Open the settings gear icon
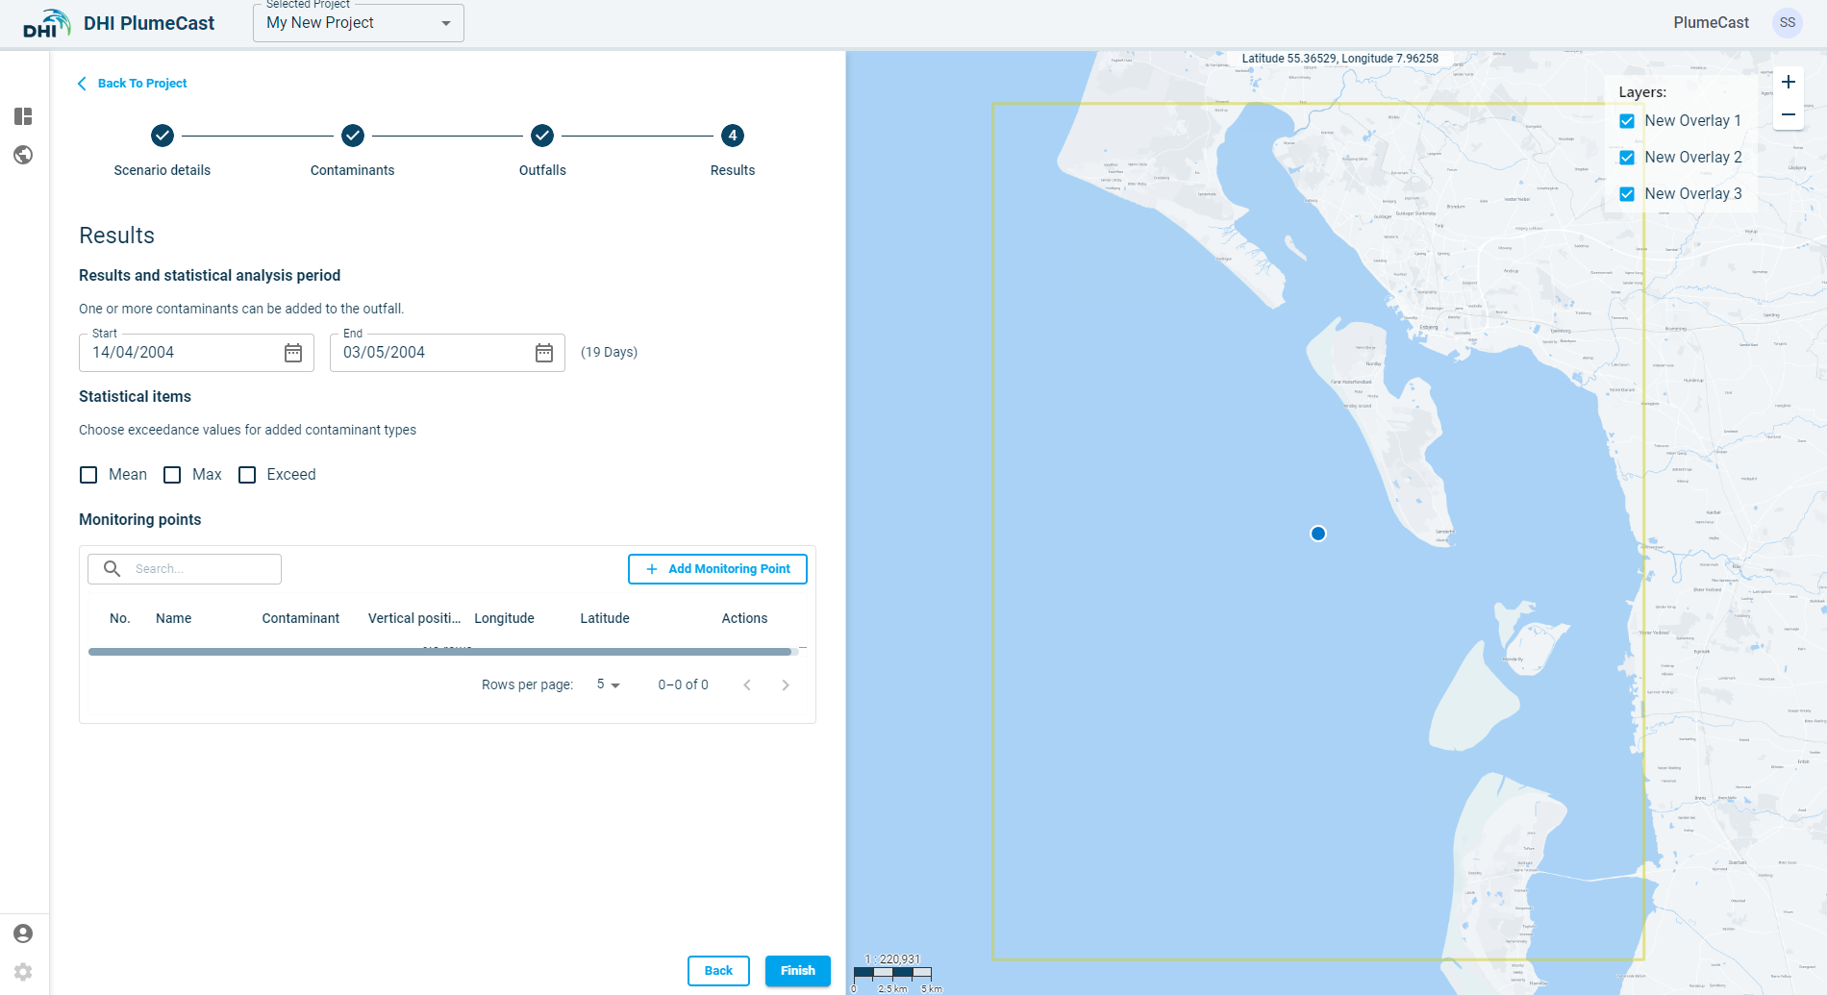The height and width of the screenshot is (995, 1827). (x=23, y=972)
